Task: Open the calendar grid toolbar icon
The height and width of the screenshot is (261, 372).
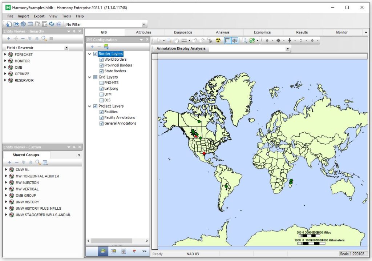Action: pos(30,24)
